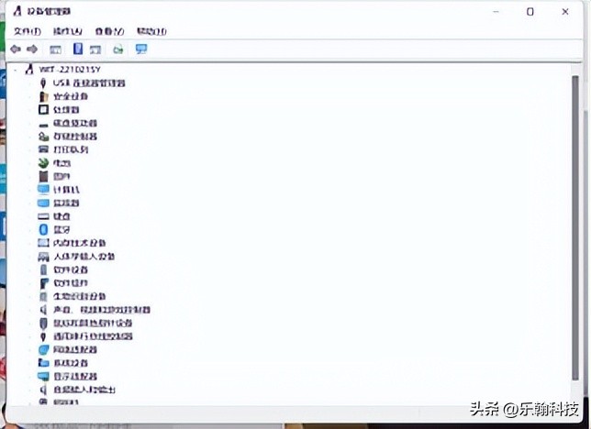Click the blue 蓝牙 Bluetooth icon

click(x=44, y=229)
